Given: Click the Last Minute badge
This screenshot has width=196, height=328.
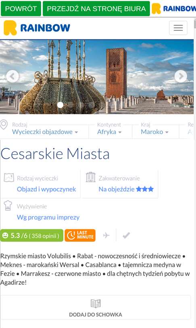Looking at the screenshot, I should (80, 235).
